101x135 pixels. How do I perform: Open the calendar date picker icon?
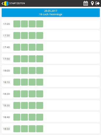click(x=86, y=3)
